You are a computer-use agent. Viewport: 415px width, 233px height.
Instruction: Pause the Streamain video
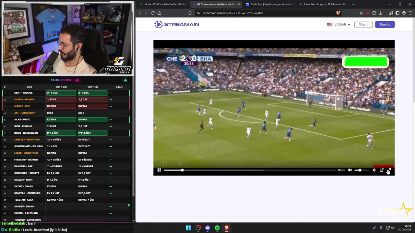point(159,170)
